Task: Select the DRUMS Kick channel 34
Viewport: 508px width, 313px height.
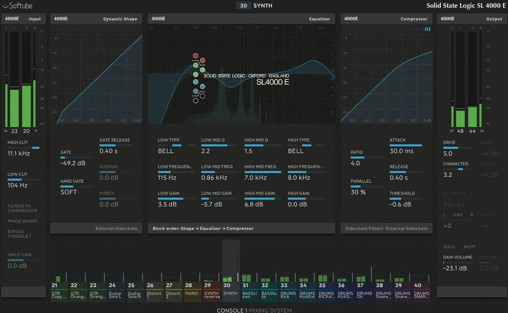Action: pyautogui.click(x=288, y=291)
